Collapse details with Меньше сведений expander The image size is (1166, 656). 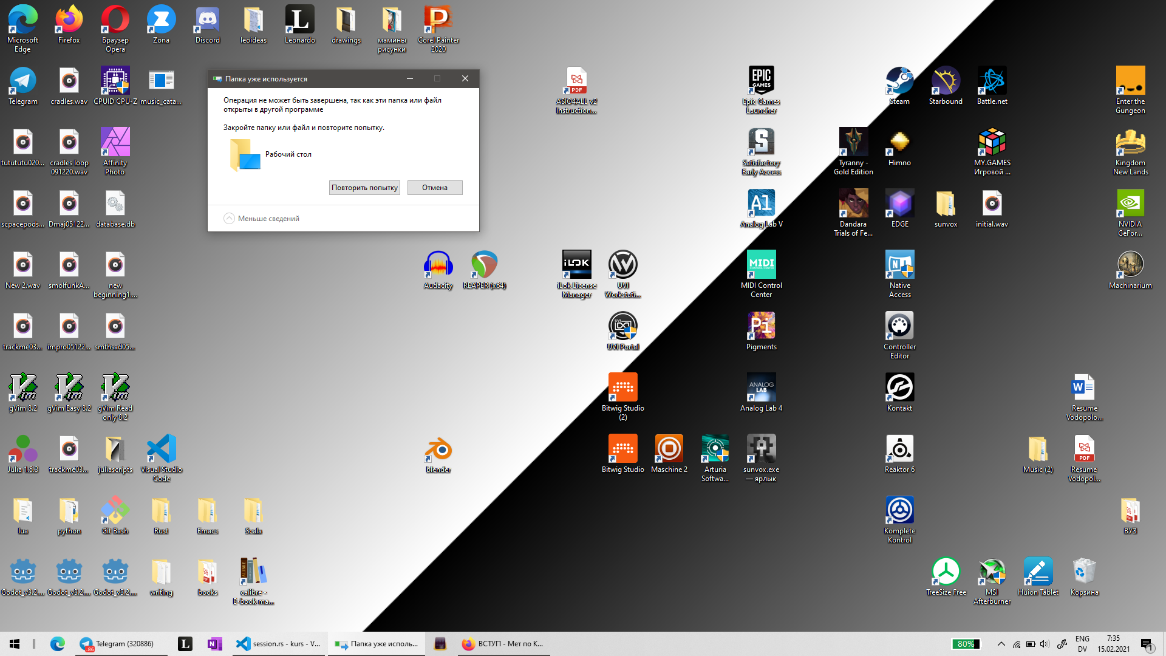click(x=262, y=219)
